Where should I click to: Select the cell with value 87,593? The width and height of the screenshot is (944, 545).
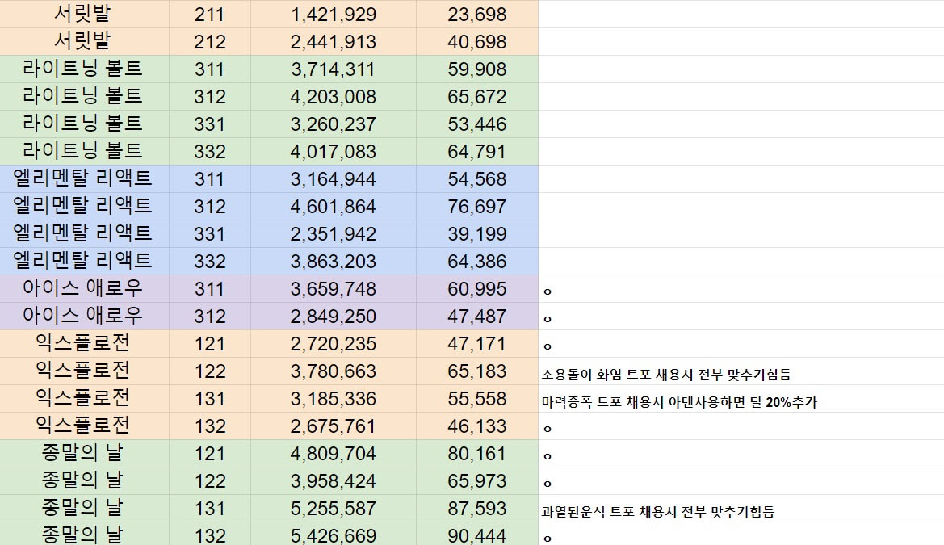click(476, 509)
